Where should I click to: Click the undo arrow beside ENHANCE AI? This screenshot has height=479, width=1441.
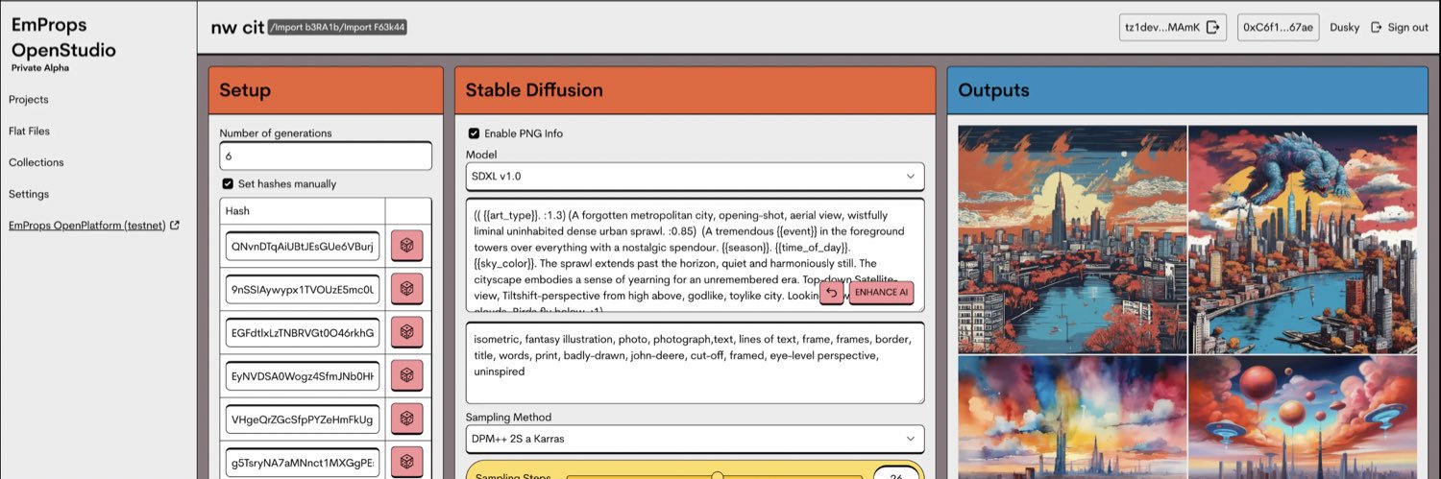tap(832, 292)
